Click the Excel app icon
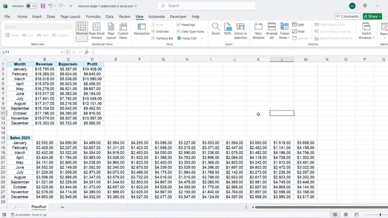 click(5, 6)
